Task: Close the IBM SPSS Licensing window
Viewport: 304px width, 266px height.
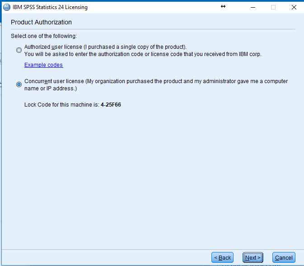Action: (x=294, y=7)
